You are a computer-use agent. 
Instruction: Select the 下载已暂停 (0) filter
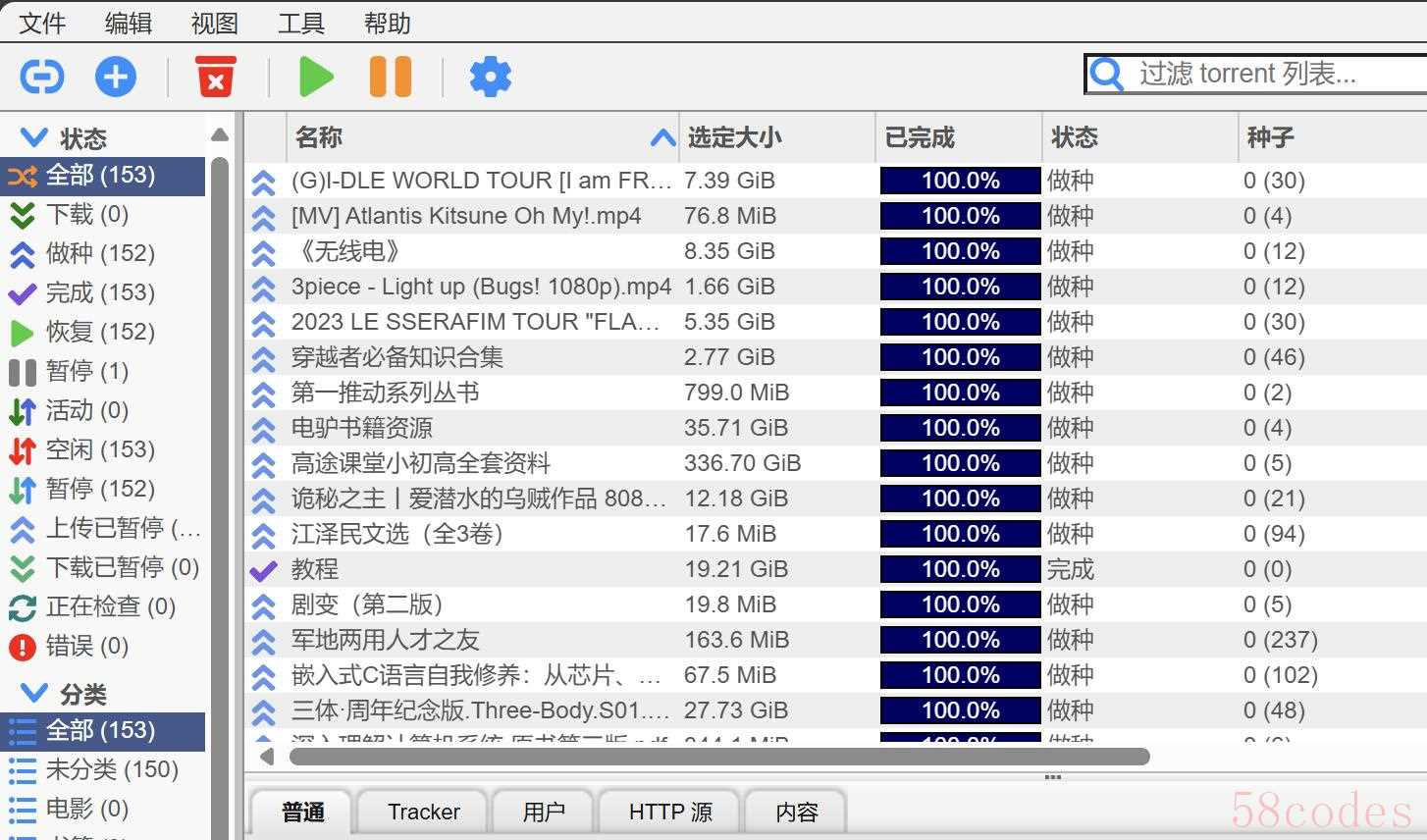[x=102, y=568]
